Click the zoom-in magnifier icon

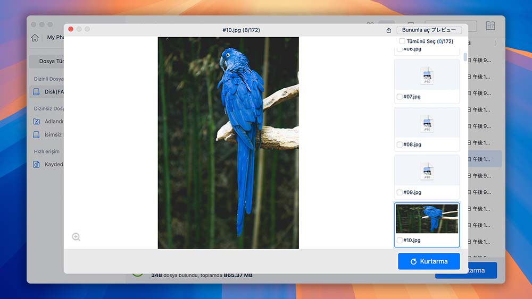pos(76,237)
